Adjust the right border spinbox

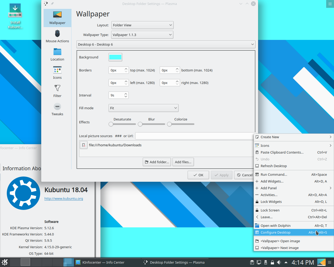point(170,83)
